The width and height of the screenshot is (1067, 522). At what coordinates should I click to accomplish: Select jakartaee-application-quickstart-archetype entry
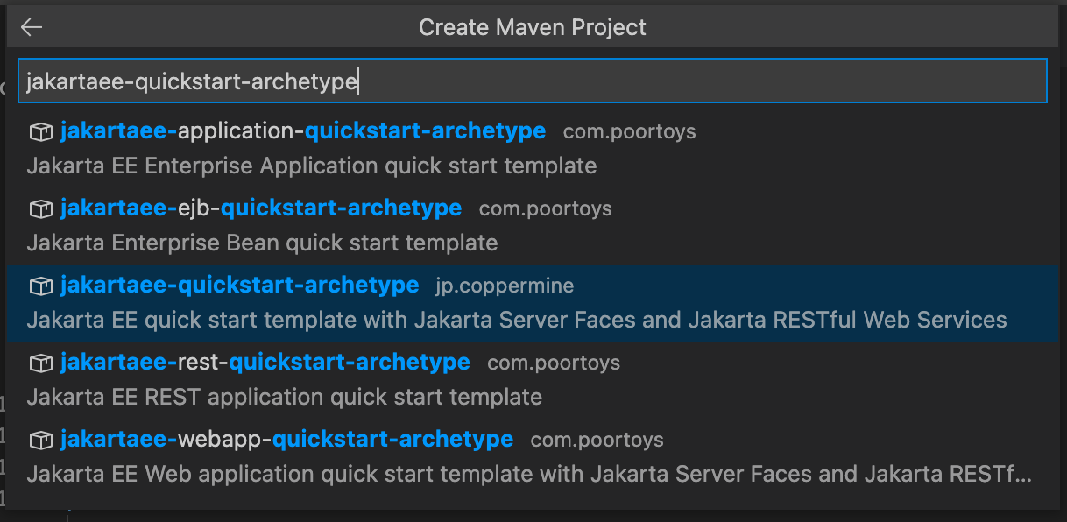click(303, 131)
